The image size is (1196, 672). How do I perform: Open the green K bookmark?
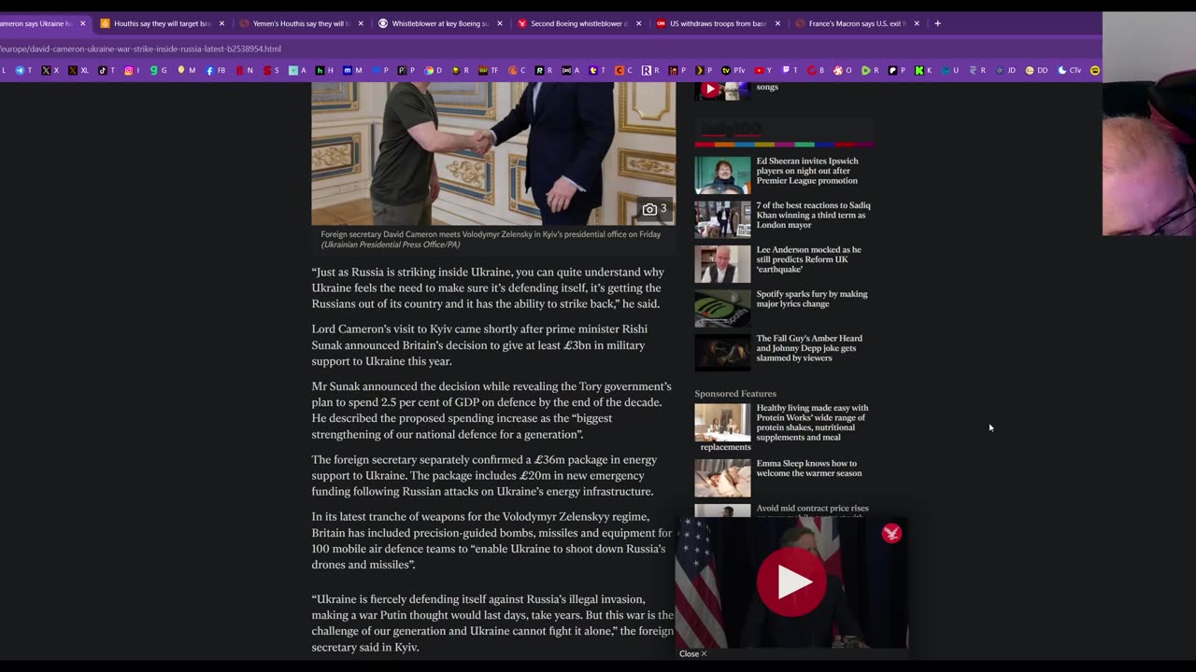point(923,70)
